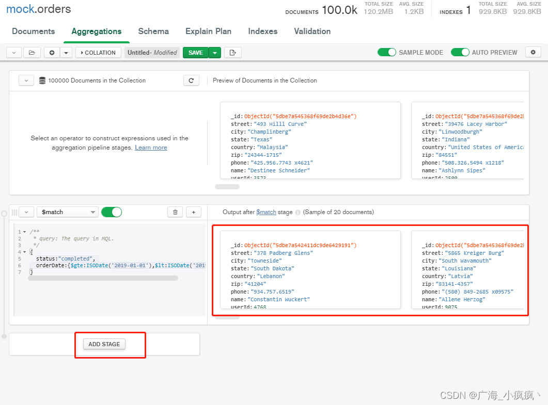The height and width of the screenshot is (405, 548).
Task: Click the ADD STAGE button
Action: pyautogui.click(x=104, y=344)
